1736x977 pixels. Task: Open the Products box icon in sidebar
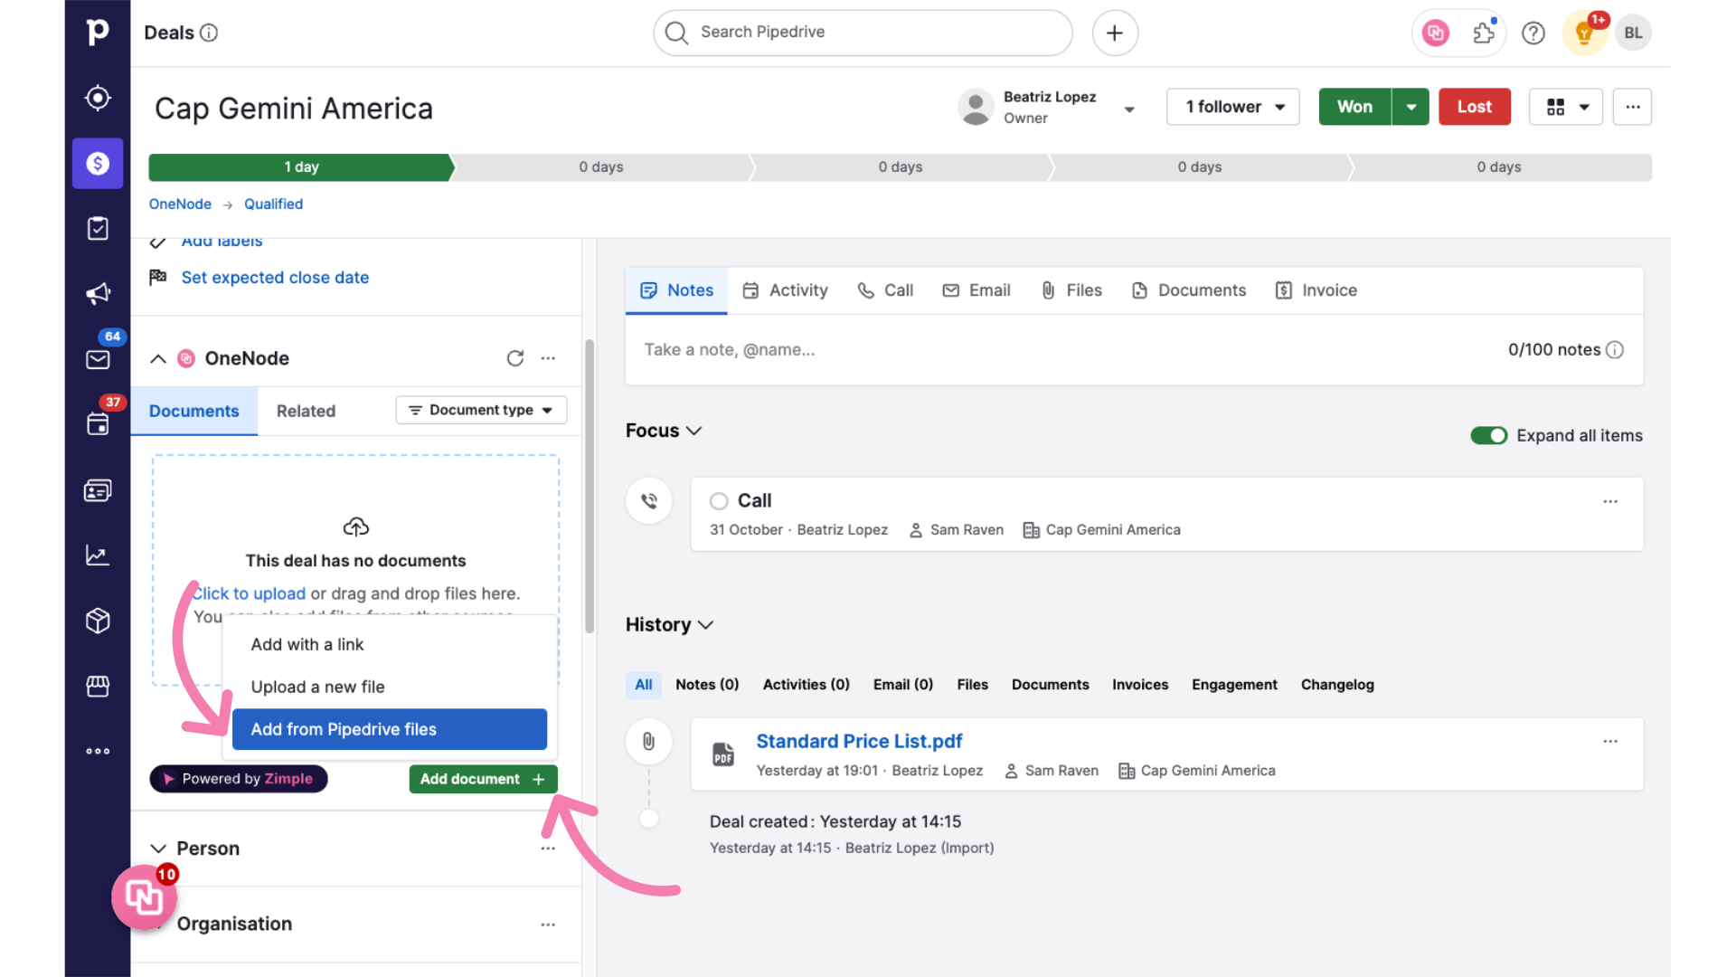click(98, 621)
